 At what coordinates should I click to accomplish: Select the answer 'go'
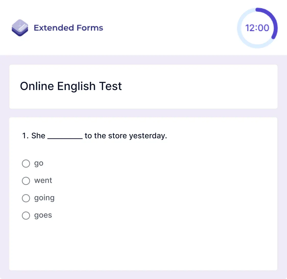point(26,163)
